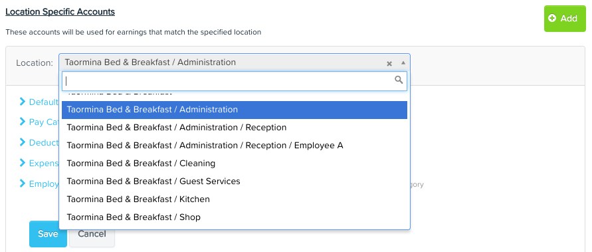Choose Taormina Bed & Breakfast / Cleaning

tap(235, 163)
